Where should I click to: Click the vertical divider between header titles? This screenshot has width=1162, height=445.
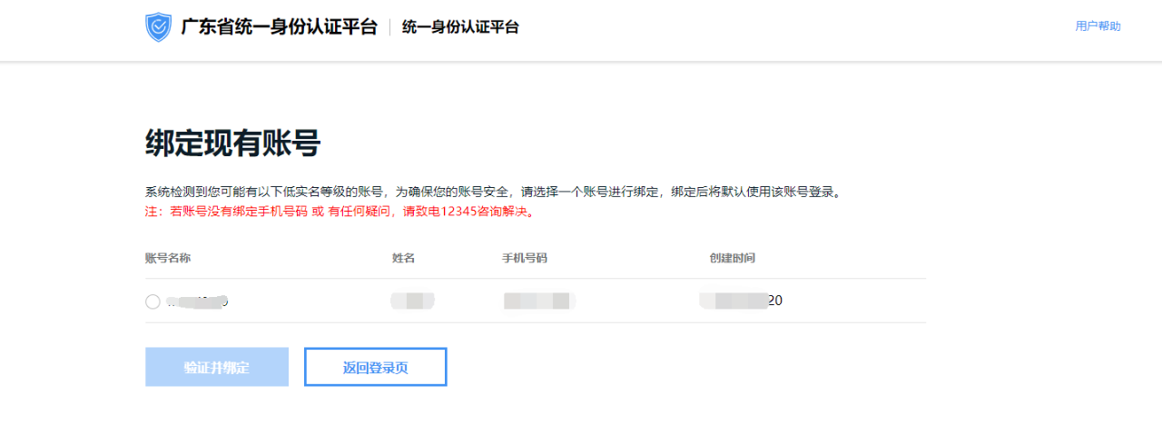(x=389, y=27)
